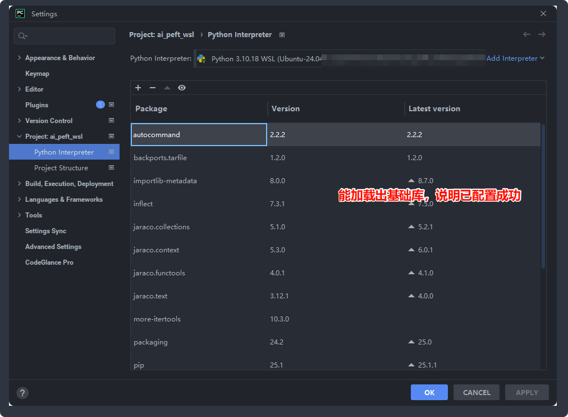Click the navigate back arrow
Screen dimensions: 568x417
tap(526, 34)
